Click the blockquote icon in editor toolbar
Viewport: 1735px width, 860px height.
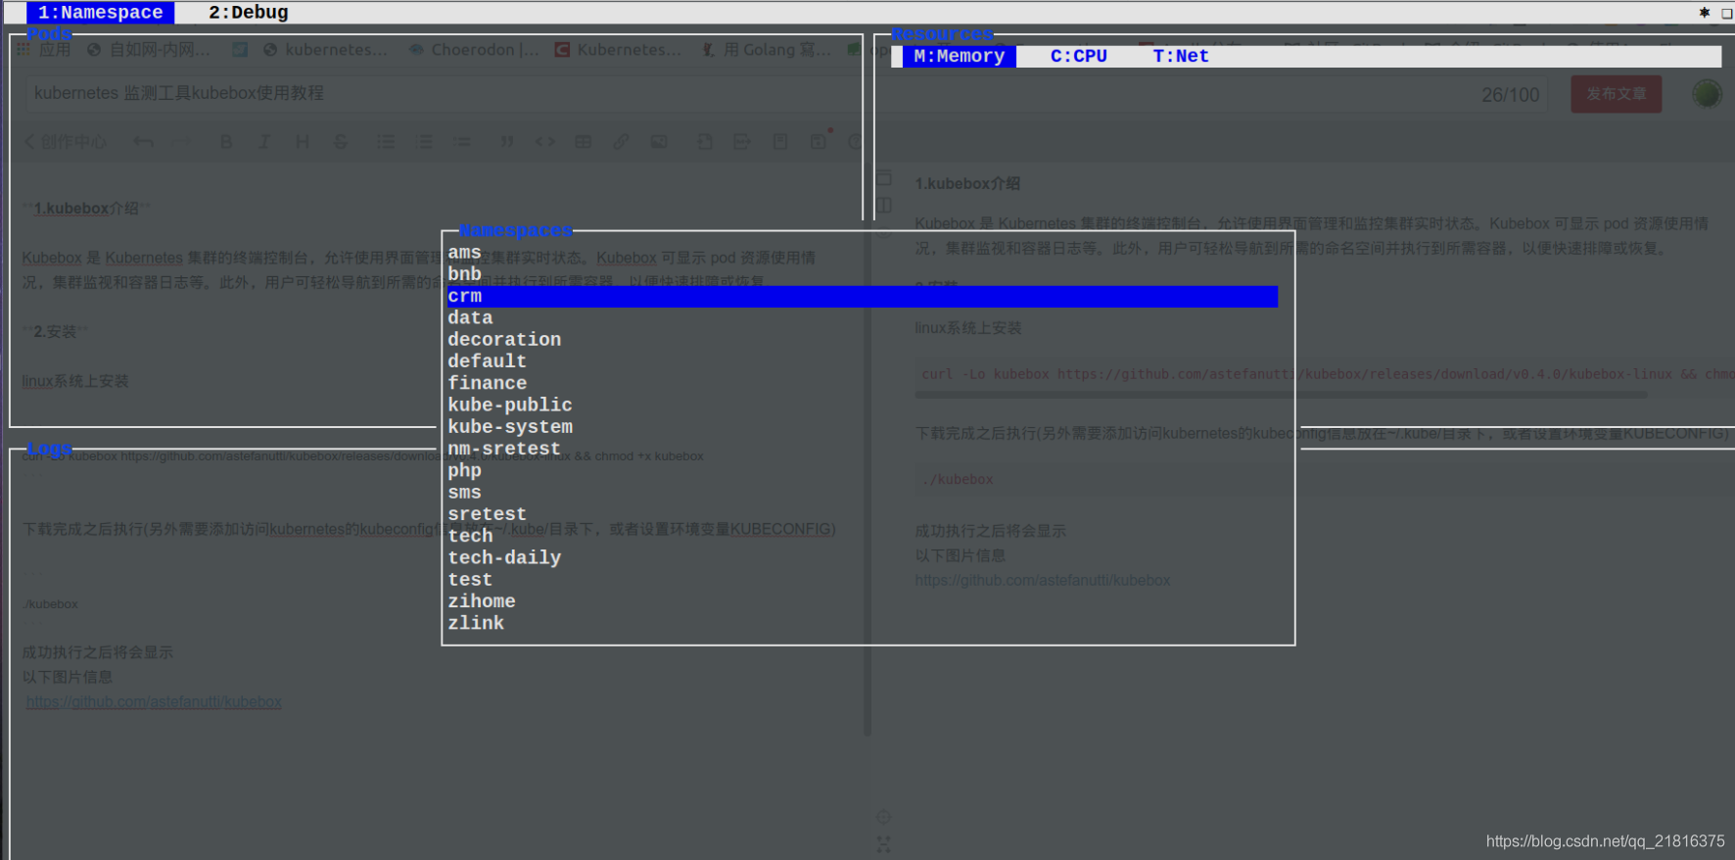tap(506, 142)
